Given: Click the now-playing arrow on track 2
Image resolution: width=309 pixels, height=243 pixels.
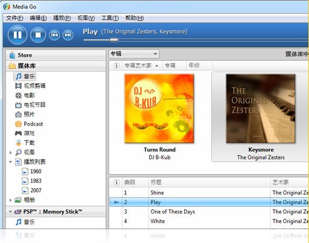Looking at the screenshot, I should (x=116, y=202).
